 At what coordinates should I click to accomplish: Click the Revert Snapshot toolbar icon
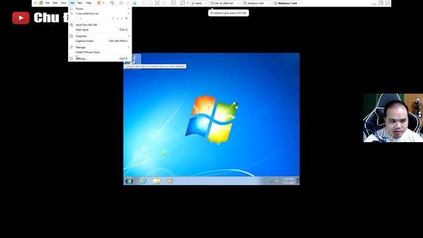click(x=128, y=3)
